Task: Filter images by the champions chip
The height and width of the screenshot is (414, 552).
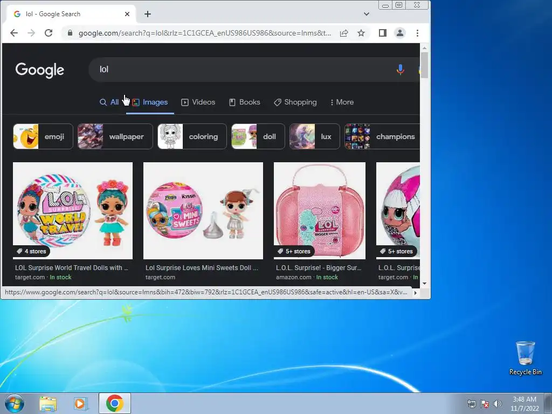Action: 382,136
